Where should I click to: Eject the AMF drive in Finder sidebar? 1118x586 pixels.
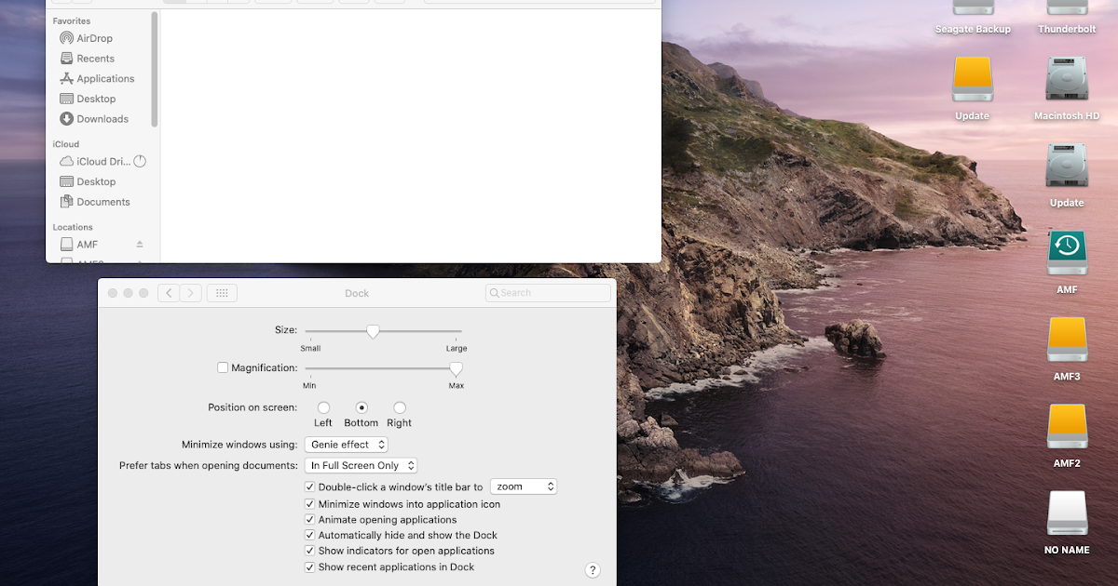[140, 245]
